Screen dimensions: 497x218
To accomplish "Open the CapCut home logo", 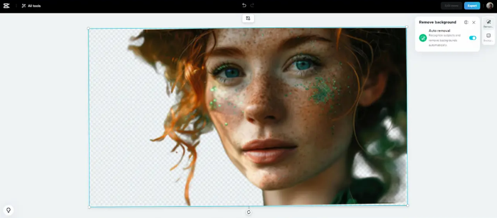I will 6,6.
